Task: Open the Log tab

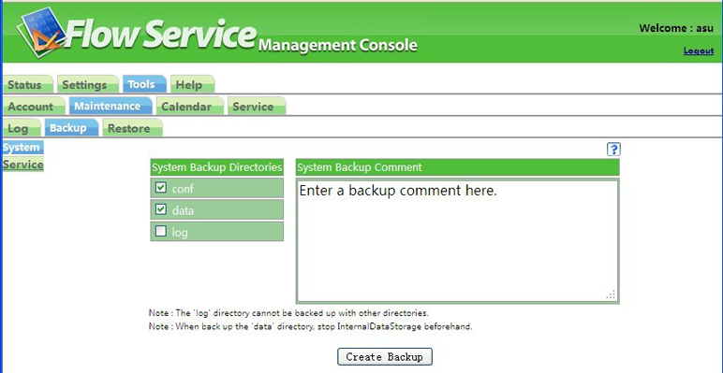Action: click(x=22, y=127)
